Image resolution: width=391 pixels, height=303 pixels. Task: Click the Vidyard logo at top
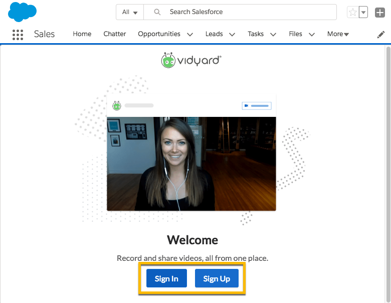[x=191, y=60]
